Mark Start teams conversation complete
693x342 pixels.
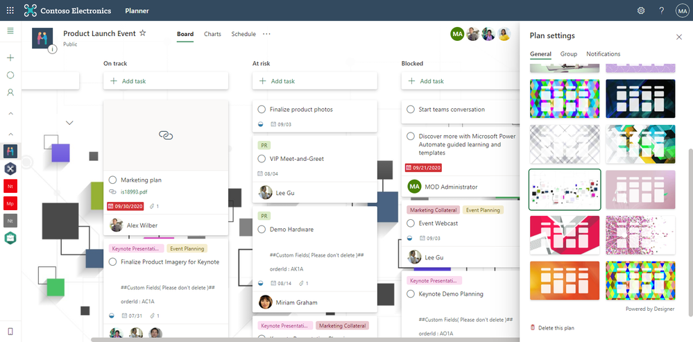pyautogui.click(x=410, y=109)
